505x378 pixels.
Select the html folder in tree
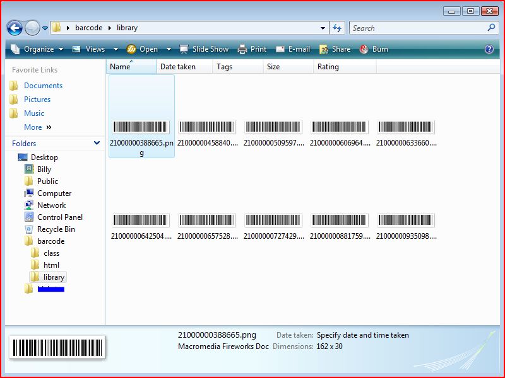(x=51, y=265)
